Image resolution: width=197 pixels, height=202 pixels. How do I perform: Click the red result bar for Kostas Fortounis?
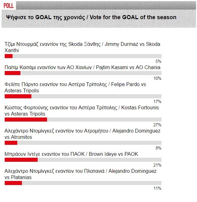pos(26,120)
